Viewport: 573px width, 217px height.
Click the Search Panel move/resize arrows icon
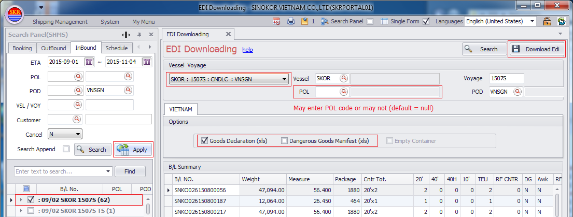pos(125,35)
